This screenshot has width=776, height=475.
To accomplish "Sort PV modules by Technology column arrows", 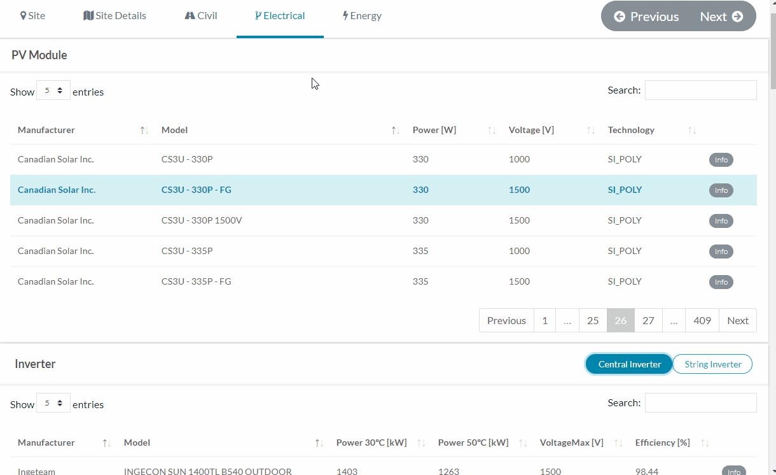I will click(692, 131).
